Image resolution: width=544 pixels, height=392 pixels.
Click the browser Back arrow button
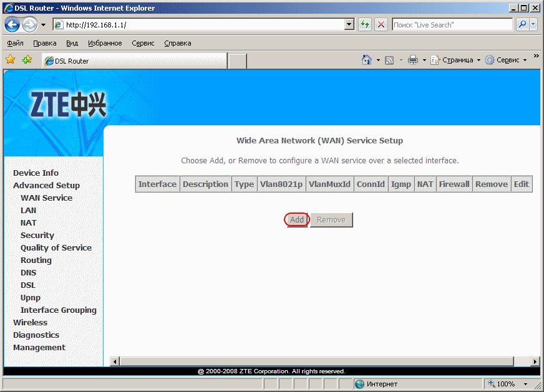point(12,25)
